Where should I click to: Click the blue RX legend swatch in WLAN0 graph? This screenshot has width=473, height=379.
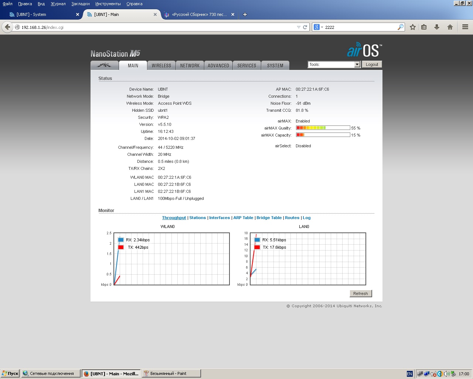point(121,240)
